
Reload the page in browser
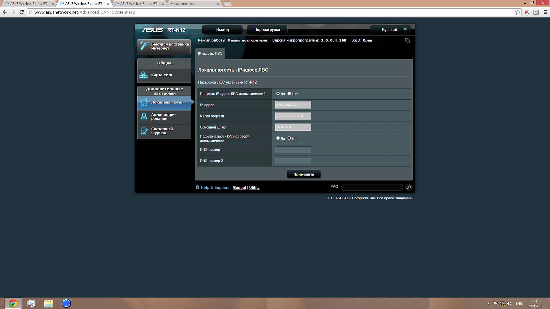22,12
